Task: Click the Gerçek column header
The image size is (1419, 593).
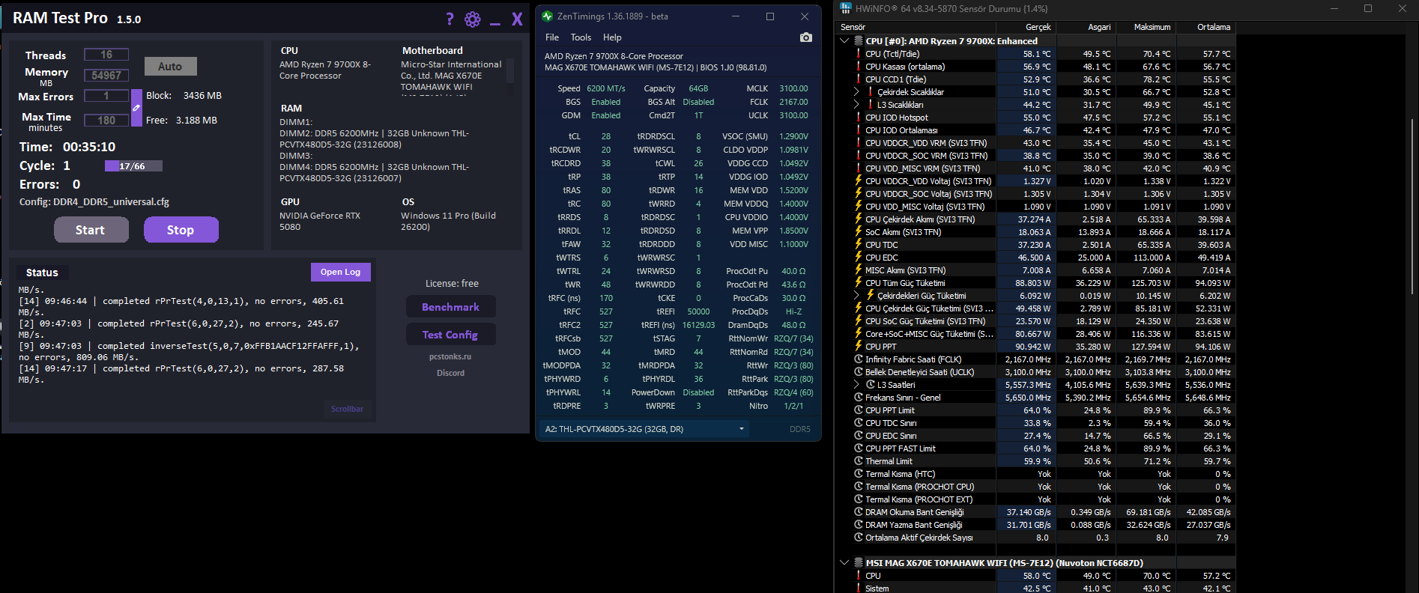Action: click(x=1025, y=27)
